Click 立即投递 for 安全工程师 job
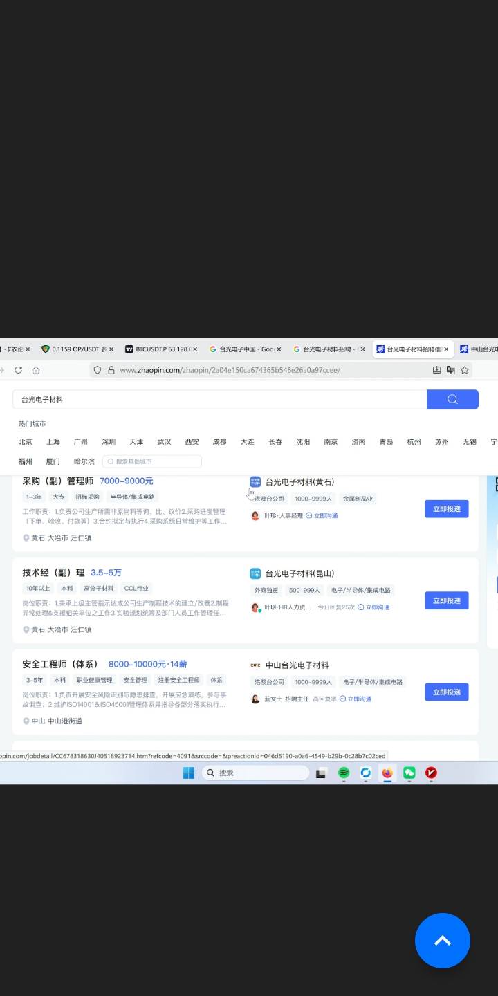498x996 pixels. (x=446, y=692)
